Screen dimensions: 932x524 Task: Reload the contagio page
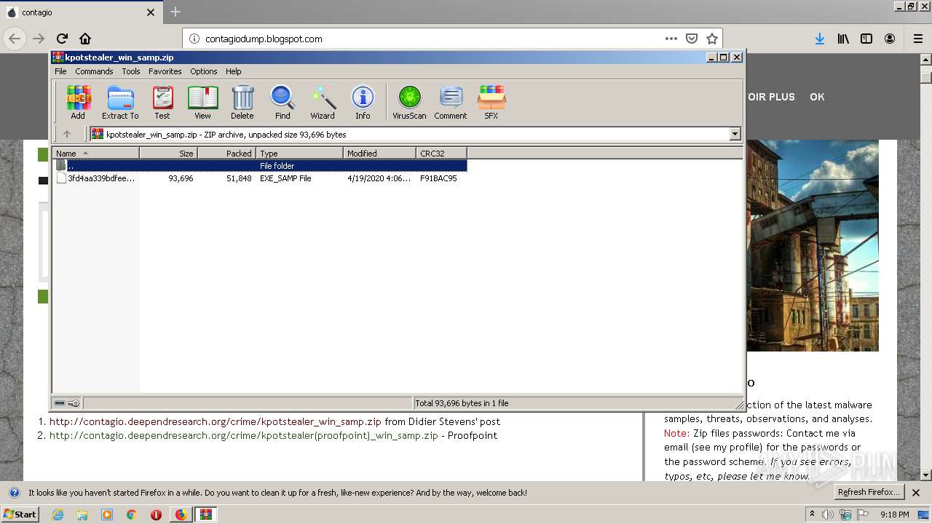pos(62,39)
